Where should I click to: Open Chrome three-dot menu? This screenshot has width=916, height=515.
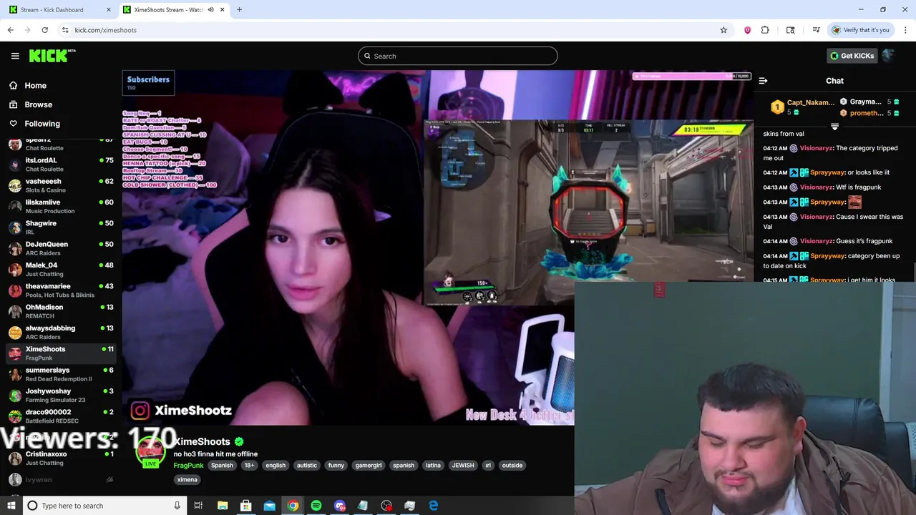906,30
